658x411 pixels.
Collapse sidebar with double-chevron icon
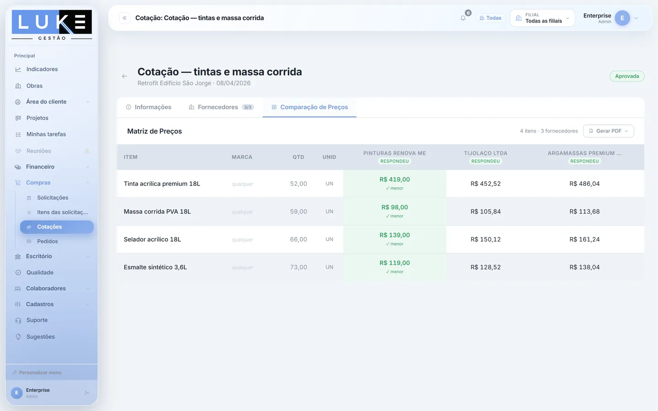tap(124, 18)
